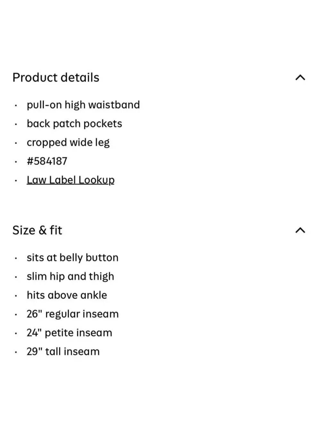Click the sits at belly button text
This screenshot has width=321, height=427.
coord(73,257)
